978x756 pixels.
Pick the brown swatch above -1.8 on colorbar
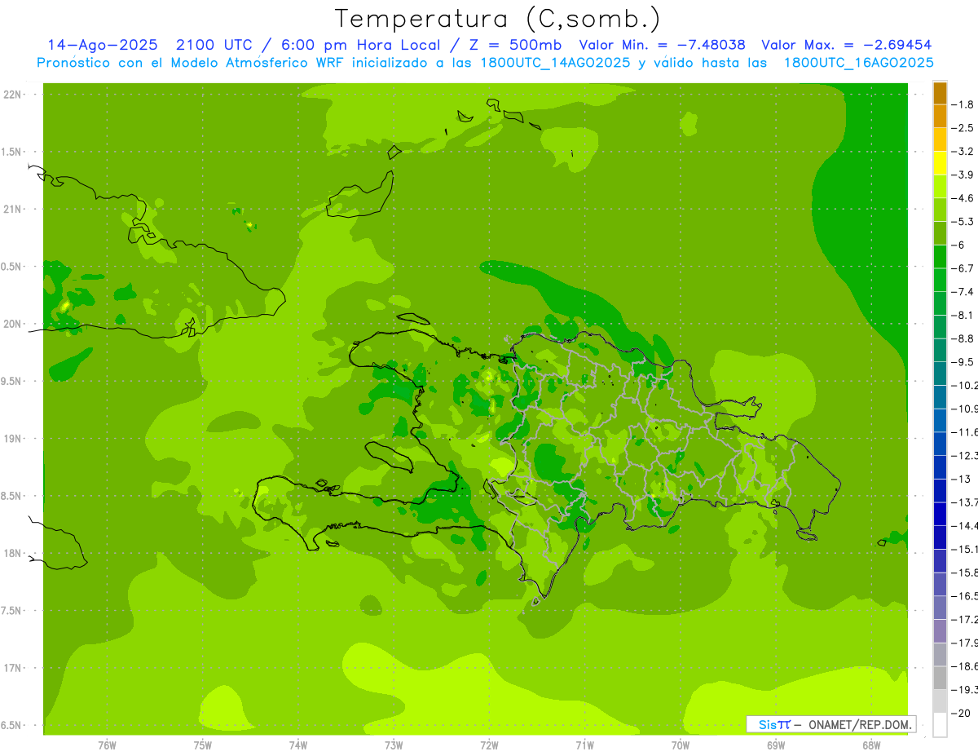pos(940,93)
